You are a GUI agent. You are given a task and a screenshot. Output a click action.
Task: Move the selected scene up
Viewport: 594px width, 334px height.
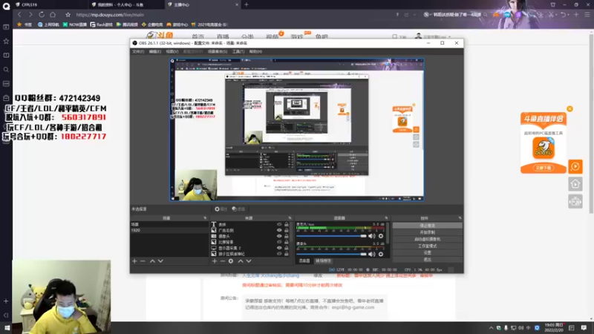pyautogui.click(x=152, y=261)
